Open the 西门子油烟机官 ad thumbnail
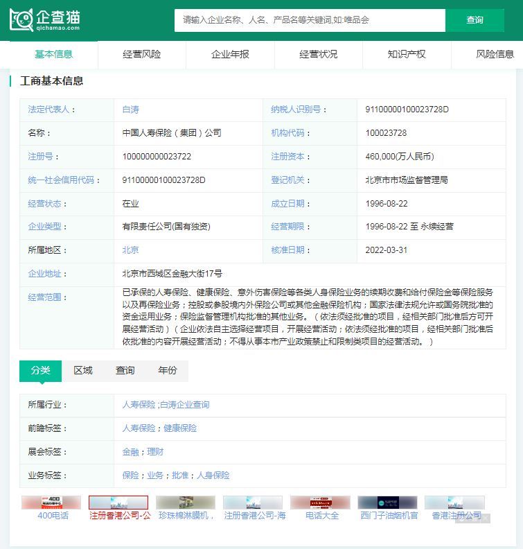Screen dimensions: 523x549 click(x=387, y=503)
